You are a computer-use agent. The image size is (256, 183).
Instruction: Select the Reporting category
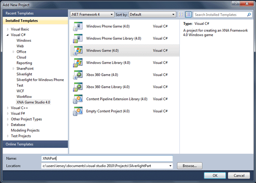(24, 63)
